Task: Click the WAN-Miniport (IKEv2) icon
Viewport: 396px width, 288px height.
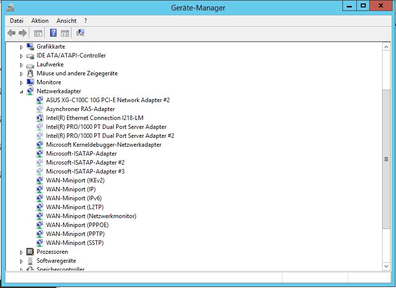Action: point(40,180)
